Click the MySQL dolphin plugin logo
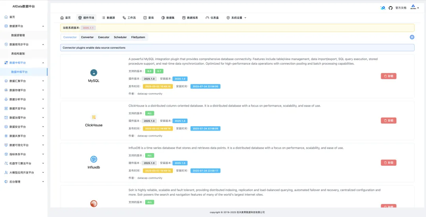Image resolution: width=426 pixels, height=217 pixels. 94,73
